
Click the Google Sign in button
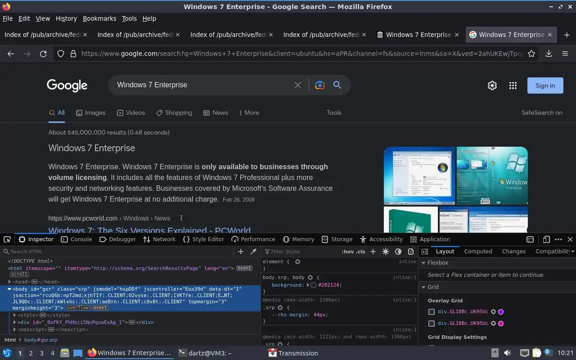pyautogui.click(x=545, y=85)
